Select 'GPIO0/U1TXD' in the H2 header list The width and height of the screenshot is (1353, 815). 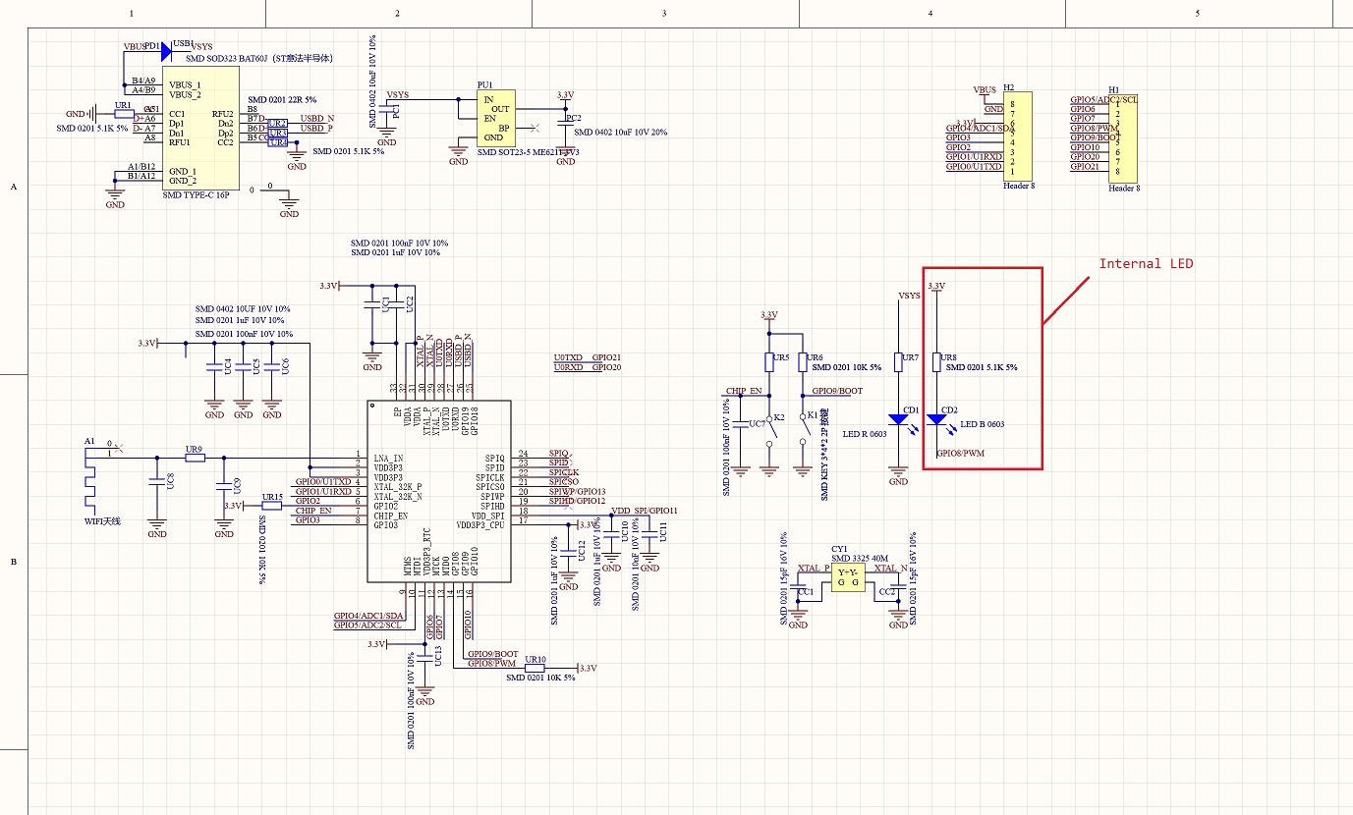pyautogui.click(x=974, y=167)
